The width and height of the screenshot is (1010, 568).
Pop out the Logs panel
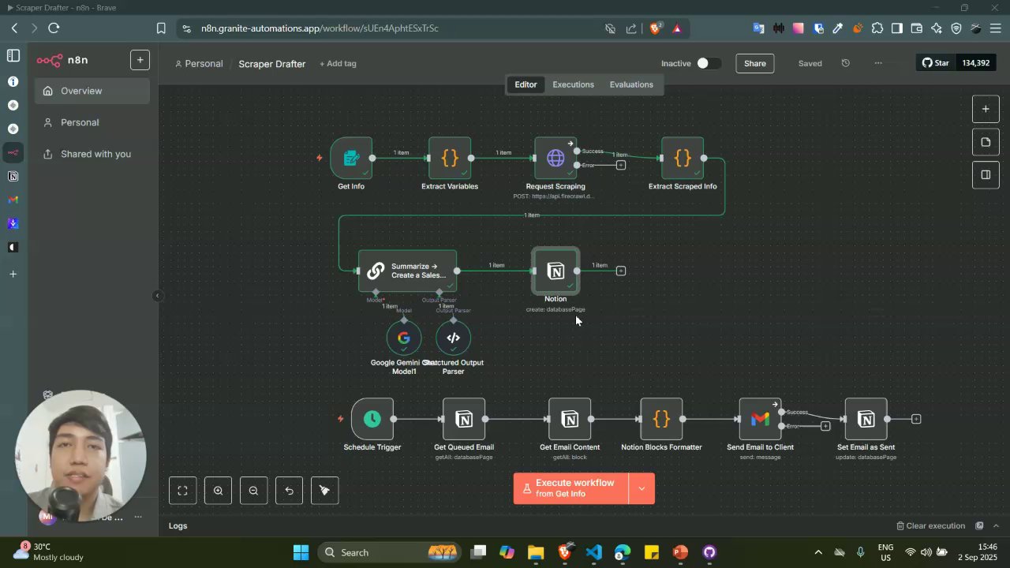[x=979, y=526]
